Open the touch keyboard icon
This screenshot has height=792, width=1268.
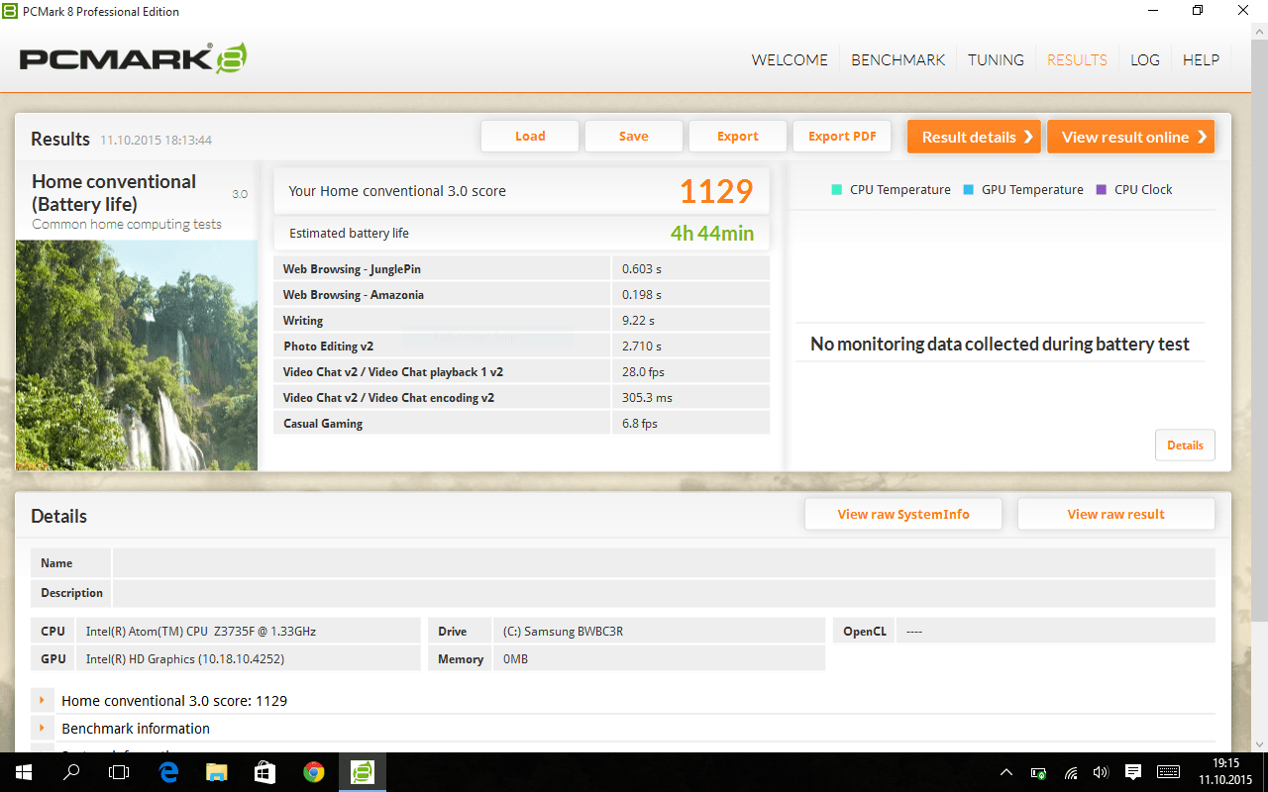coord(1168,772)
